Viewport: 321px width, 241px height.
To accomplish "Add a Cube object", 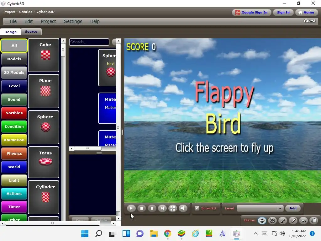I will (x=44, y=55).
